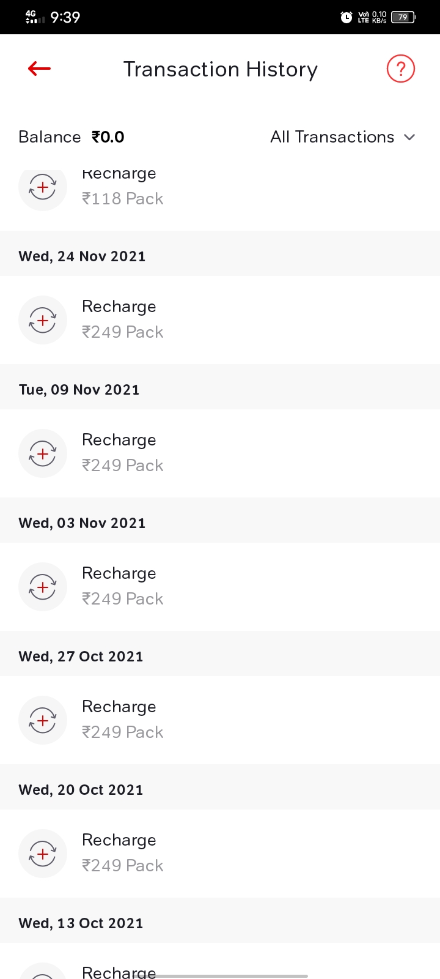Tap recharge icon beside ₹118 Pack
This screenshot has width=440, height=979.
(x=43, y=187)
